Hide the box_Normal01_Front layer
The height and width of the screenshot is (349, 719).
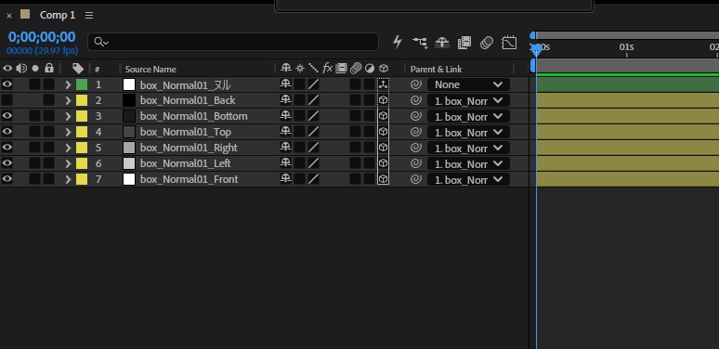[x=7, y=179]
